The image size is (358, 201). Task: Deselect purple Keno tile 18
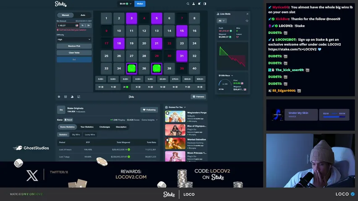click(119, 43)
